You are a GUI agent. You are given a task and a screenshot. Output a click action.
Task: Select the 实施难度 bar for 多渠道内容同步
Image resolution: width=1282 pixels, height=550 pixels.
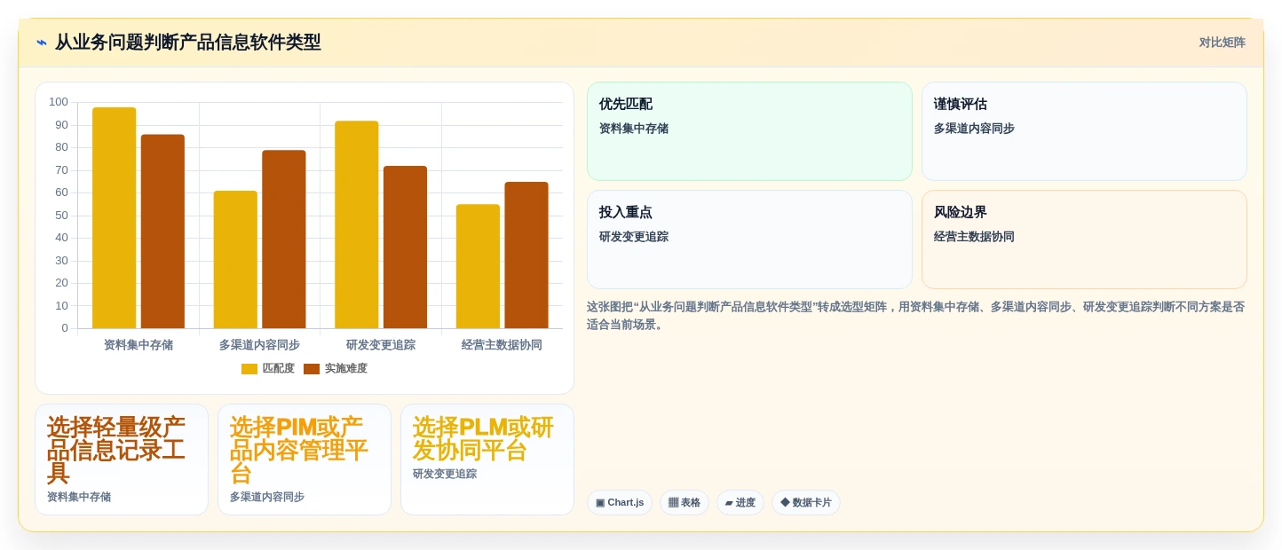(284, 240)
